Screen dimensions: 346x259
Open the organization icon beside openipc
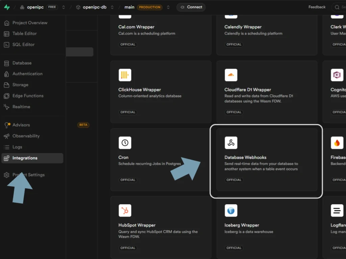tap(22, 7)
